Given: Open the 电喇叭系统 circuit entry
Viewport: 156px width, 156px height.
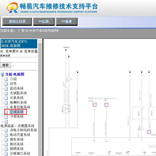Looking at the screenshot, I should click(x=18, y=102).
